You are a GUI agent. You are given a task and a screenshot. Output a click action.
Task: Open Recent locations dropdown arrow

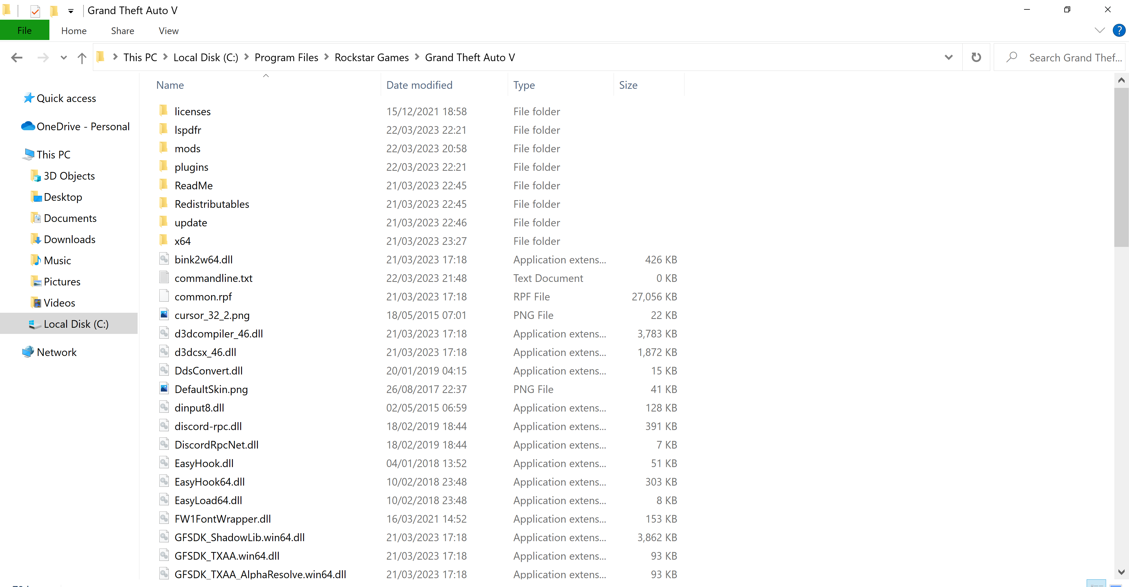[64, 57]
